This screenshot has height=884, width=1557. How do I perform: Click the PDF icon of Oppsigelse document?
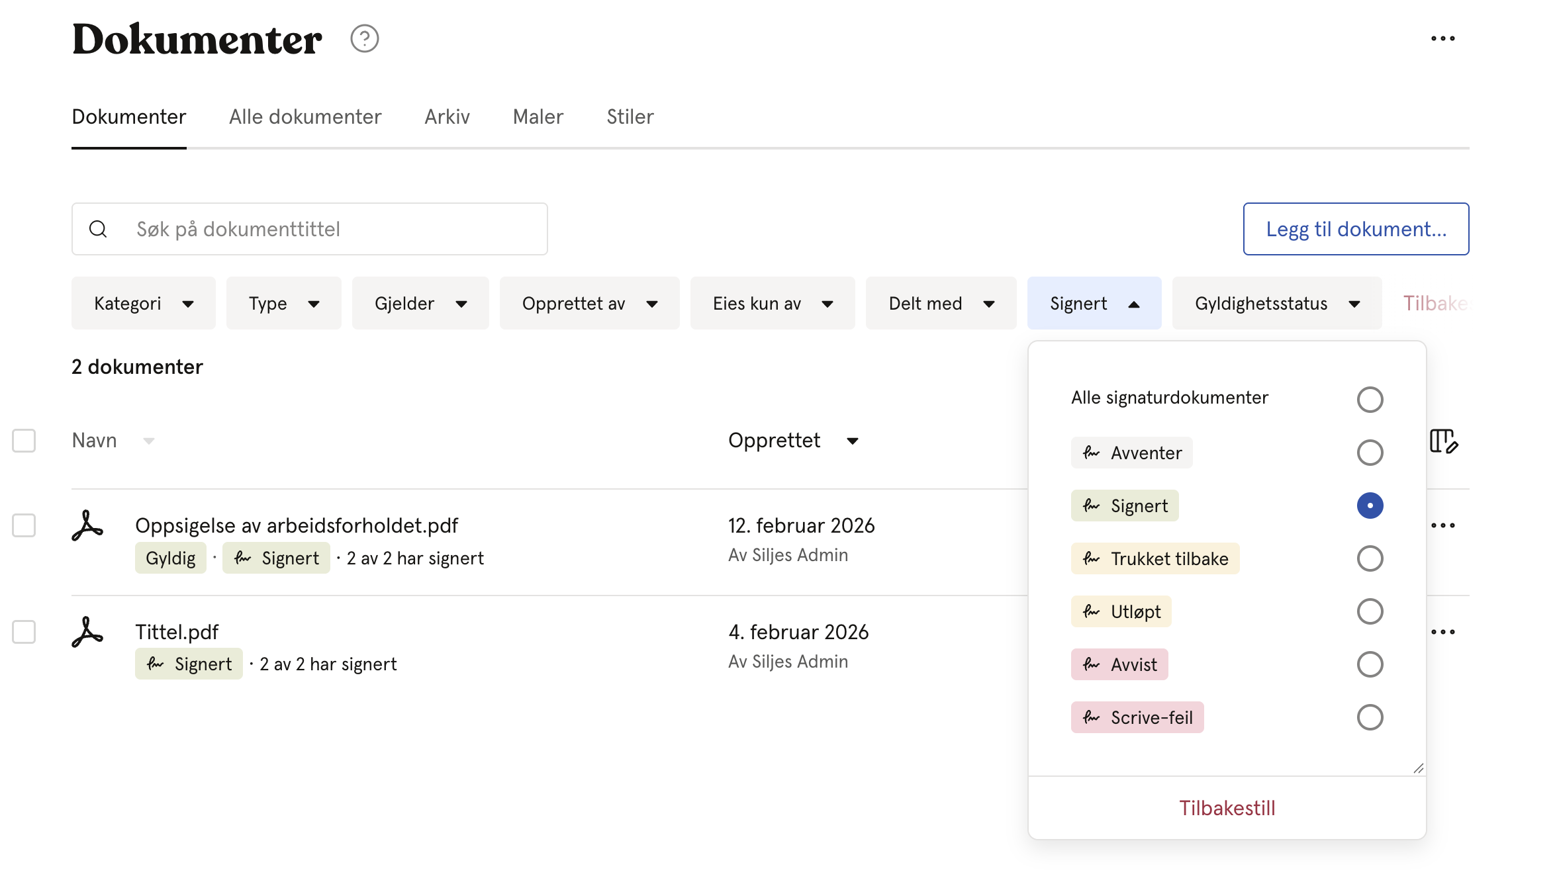pyautogui.click(x=87, y=526)
